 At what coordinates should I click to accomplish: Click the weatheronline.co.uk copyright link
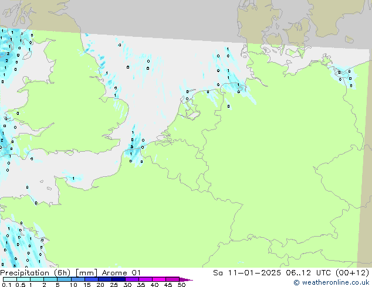(332, 282)
